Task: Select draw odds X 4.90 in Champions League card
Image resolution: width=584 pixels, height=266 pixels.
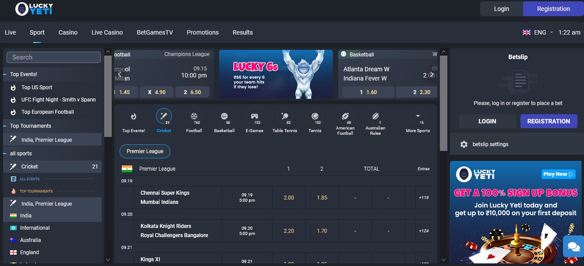Action: [x=156, y=92]
